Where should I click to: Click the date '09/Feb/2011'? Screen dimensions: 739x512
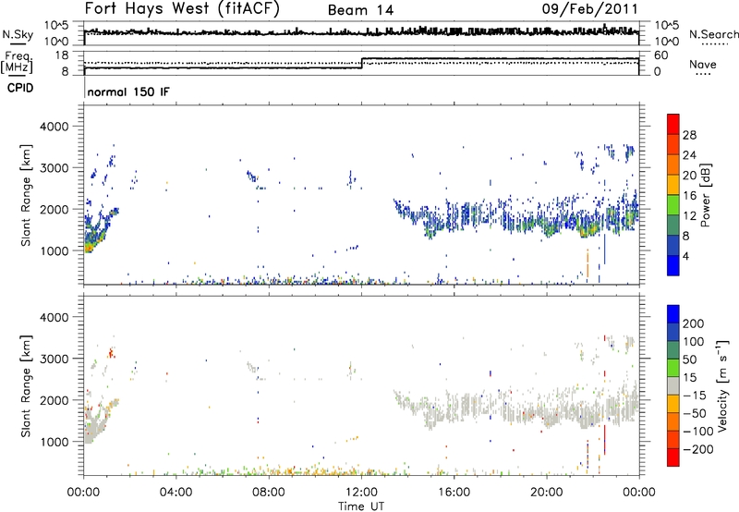tap(589, 8)
